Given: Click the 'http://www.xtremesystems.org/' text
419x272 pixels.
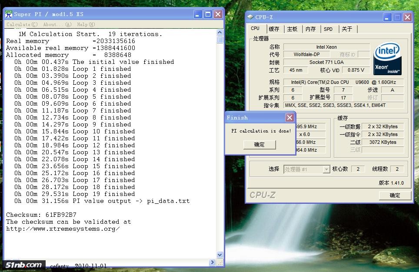Looking at the screenshot, I should 63,229.
